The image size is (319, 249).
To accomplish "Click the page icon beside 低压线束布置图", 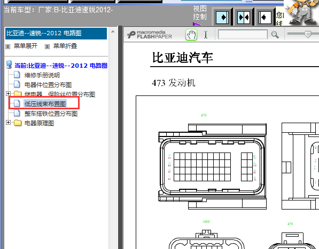I will point(17,103).
